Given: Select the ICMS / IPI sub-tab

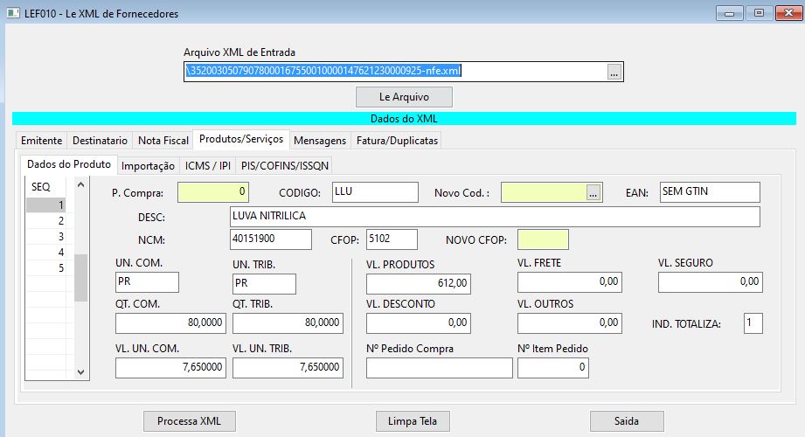Looking at the screenshot, I should coord(208,165).
